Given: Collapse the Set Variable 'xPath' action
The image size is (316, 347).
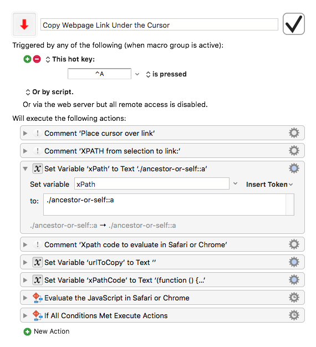Looking at the screenshot, I should click(26, 169).
